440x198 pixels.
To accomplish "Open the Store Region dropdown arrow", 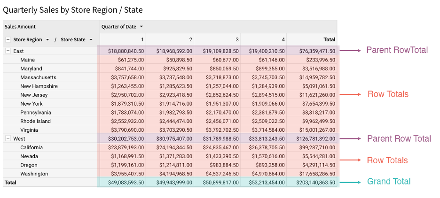I will click(47, 40).
